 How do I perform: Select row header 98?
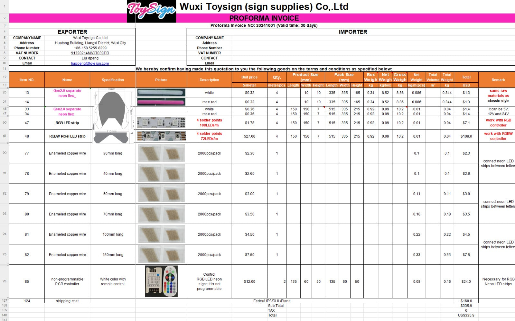5,281
